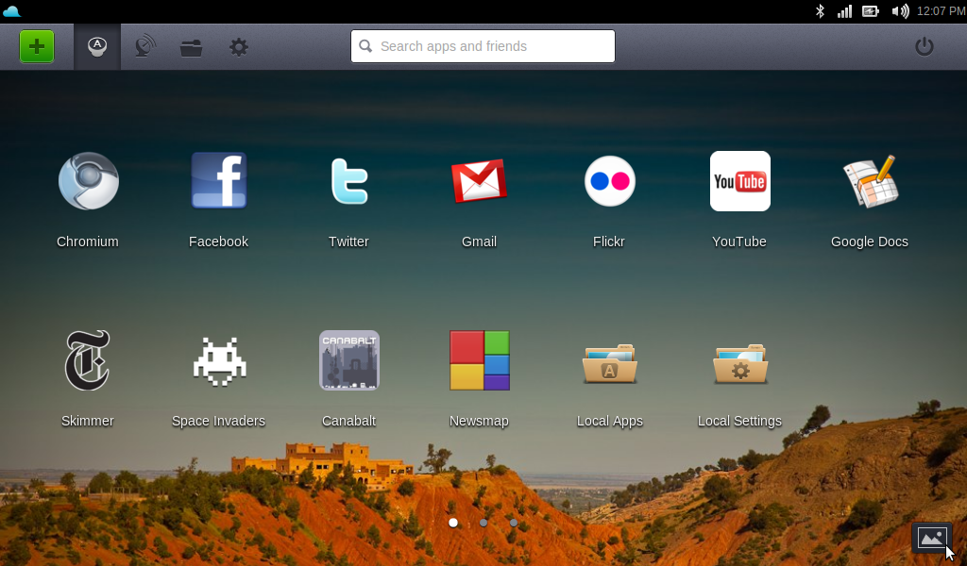This screenshot has height=566, width=967.
Task: Go to the second page indicator dot
Action: click(x=483, y=523)
